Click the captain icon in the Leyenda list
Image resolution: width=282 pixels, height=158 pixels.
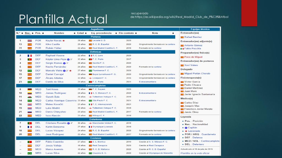coord(186,128)
